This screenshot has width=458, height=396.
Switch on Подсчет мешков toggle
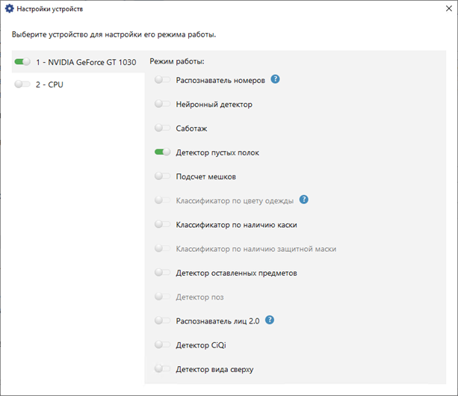[x=163, y=176]
